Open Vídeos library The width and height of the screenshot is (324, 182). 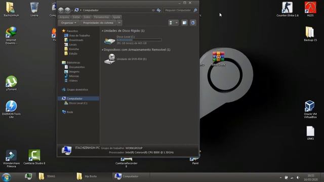pyautogui.click(x=73, y=81)
